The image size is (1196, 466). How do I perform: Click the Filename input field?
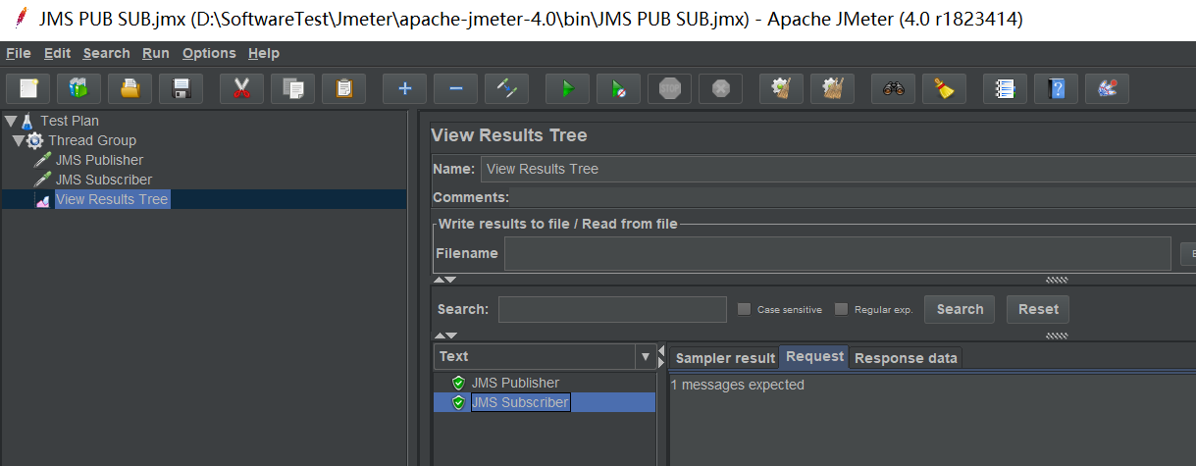837,253
